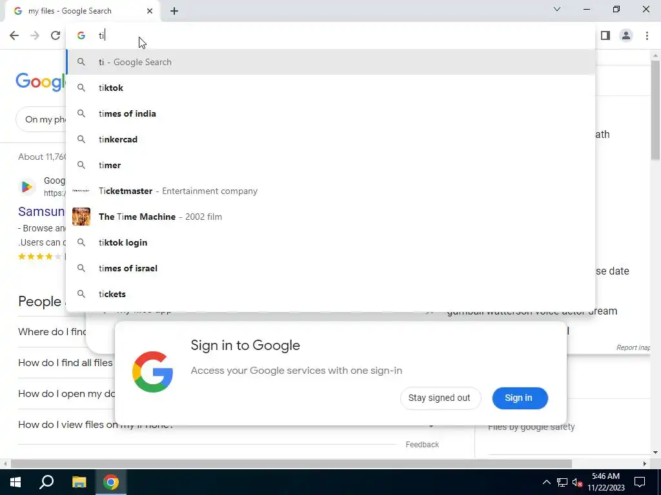Click the browser forward arrow
The height and width of the screenshot is (495, 661).
[x=35, y=35]
